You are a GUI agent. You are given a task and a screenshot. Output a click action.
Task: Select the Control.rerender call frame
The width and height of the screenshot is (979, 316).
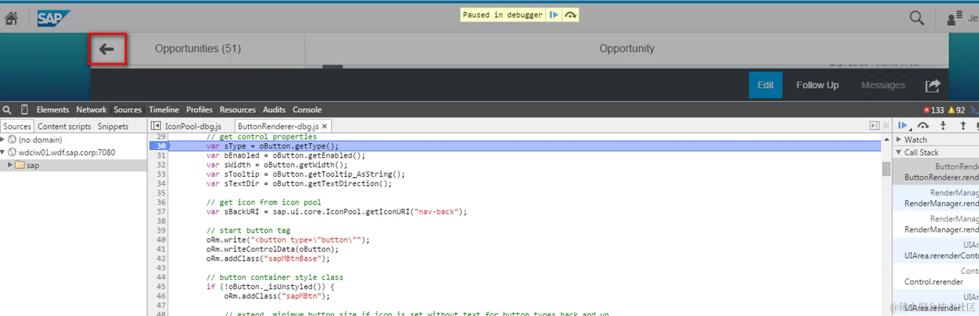pos(936,276)
